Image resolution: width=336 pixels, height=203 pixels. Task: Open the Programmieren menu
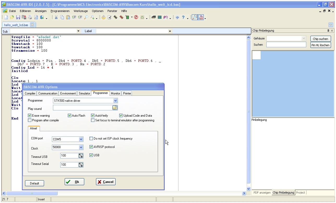click(x=60, y=11)
